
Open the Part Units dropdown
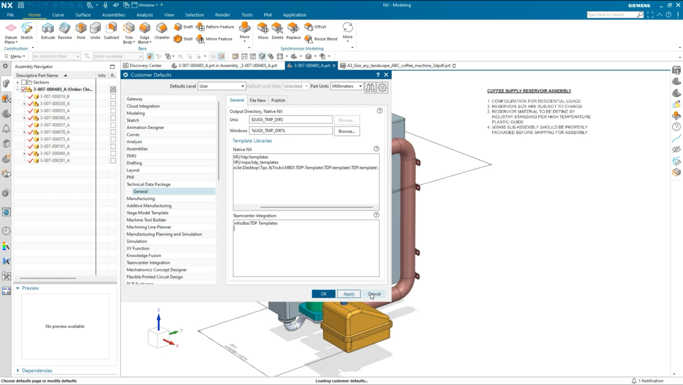point(347,86)
